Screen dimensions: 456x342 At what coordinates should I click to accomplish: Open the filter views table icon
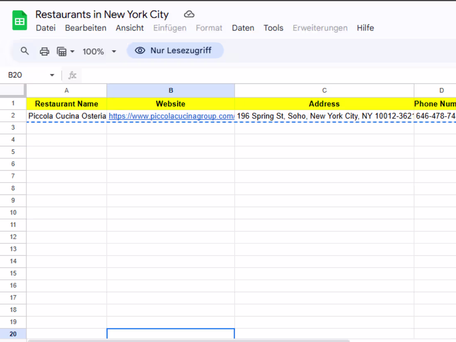[62, 51]
